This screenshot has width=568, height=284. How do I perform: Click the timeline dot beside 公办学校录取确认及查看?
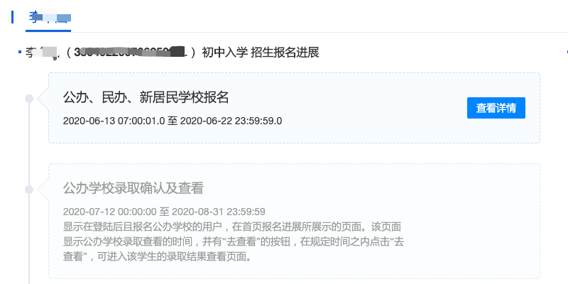29,190
